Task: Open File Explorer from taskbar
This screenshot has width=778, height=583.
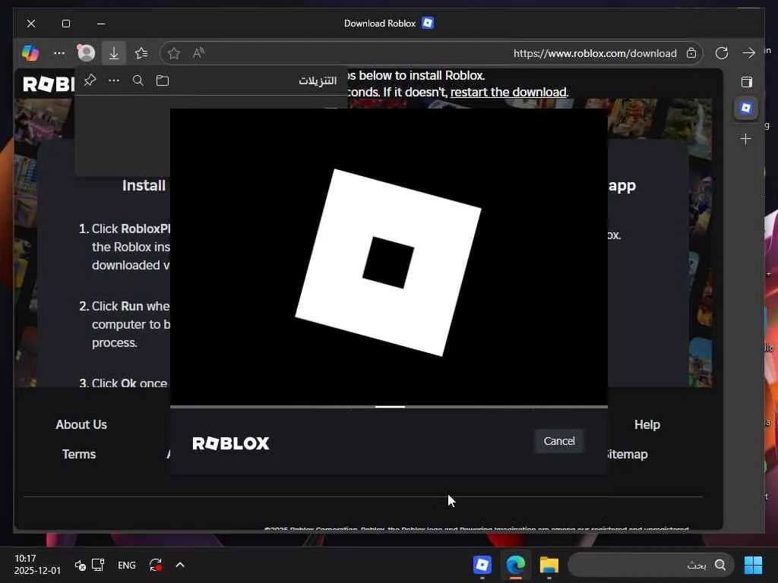Action: 549,565
